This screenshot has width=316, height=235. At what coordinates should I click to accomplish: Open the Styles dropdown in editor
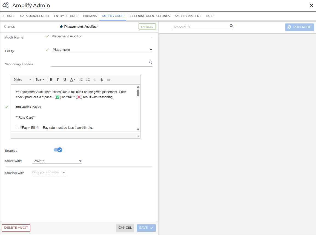tap(22, 79)
